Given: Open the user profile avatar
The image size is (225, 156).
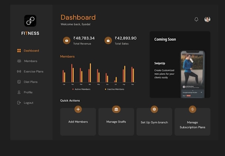Looking at the screenshot, I should tap(207, 19).
